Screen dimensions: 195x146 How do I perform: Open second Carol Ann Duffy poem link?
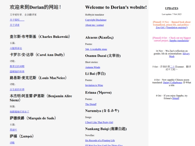tap(17, 71)
